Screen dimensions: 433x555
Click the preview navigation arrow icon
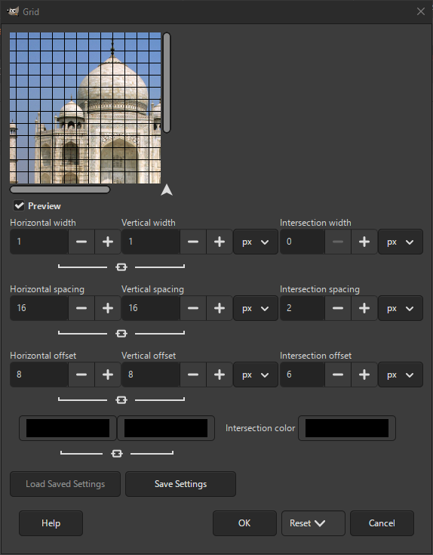167,190
